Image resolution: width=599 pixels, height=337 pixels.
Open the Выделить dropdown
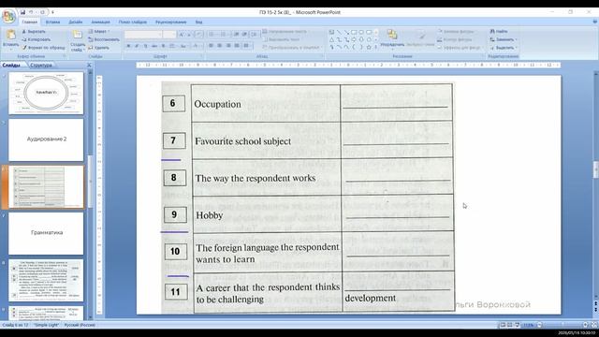point(504,48)
